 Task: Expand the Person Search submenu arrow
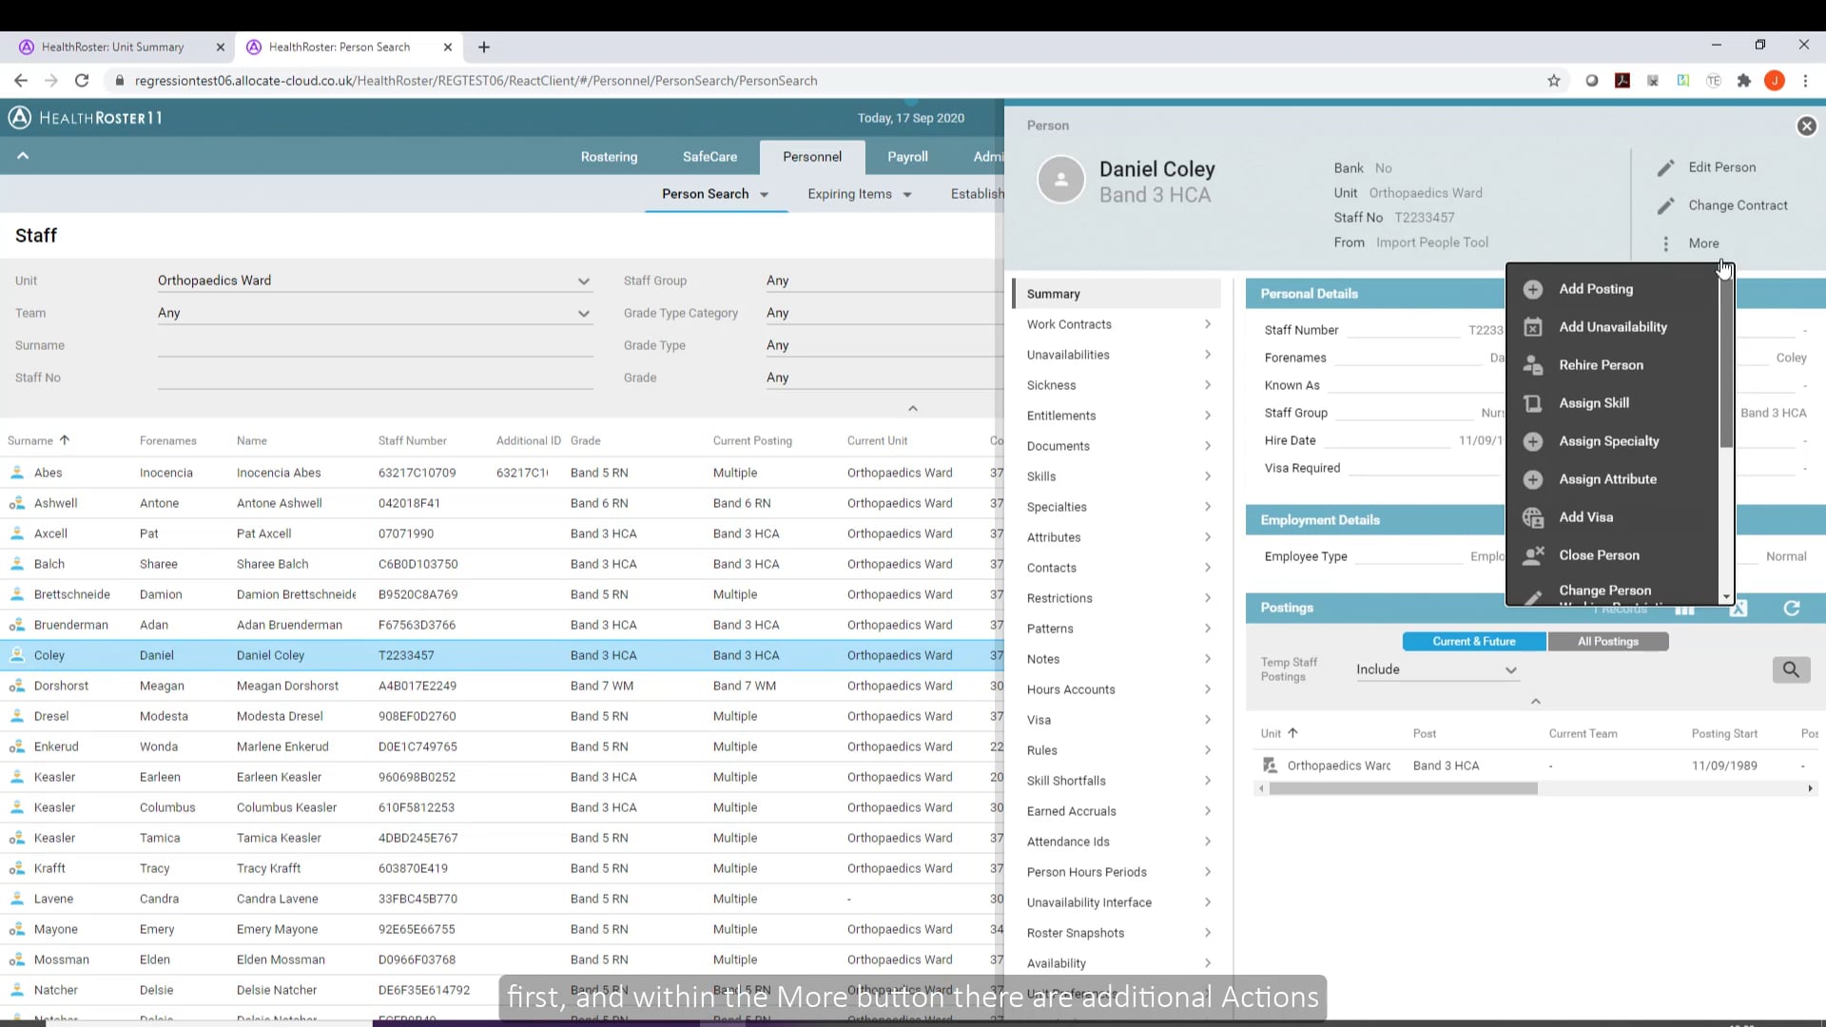pyautogui.click(x=764, y=195)
